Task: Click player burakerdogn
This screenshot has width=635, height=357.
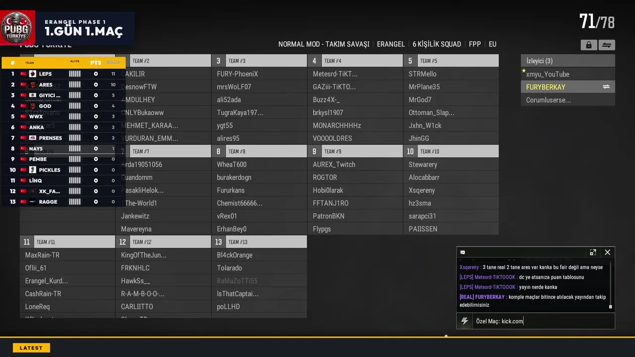Action: click(259, 177)
